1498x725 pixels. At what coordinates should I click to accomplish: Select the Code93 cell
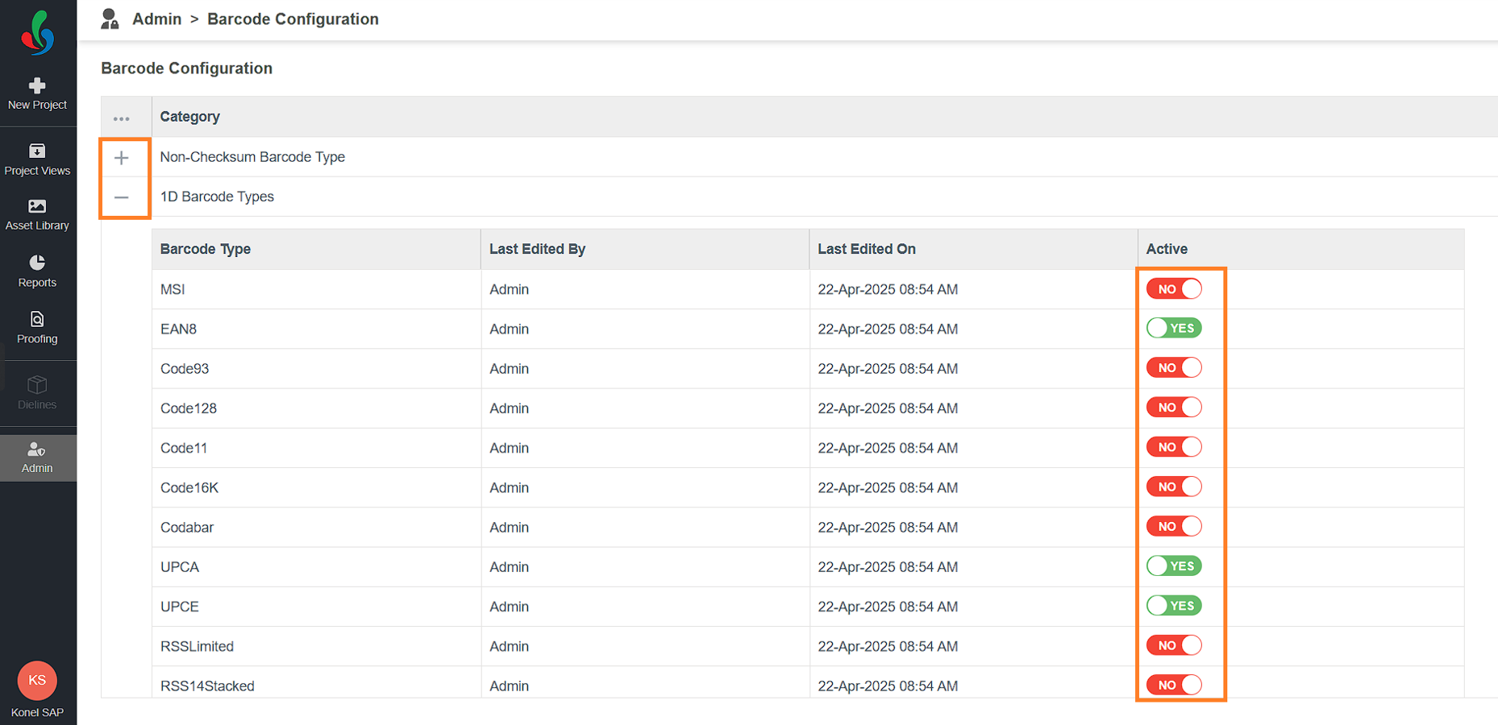[316, 368]
